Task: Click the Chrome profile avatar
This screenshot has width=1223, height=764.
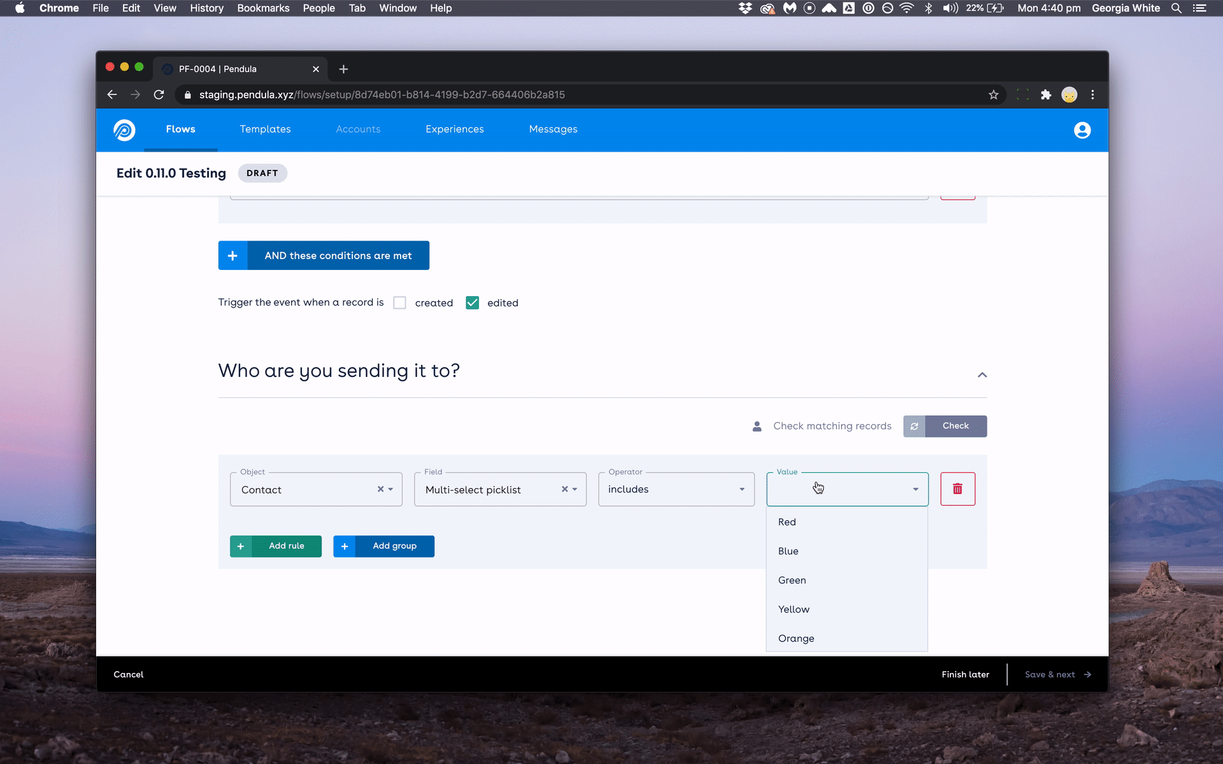Action: [1069, 95]
